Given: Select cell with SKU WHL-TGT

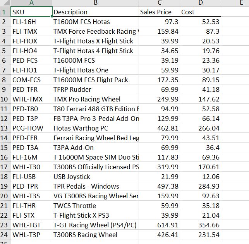Looking at the screenshot, I should (x=31, y=225).
